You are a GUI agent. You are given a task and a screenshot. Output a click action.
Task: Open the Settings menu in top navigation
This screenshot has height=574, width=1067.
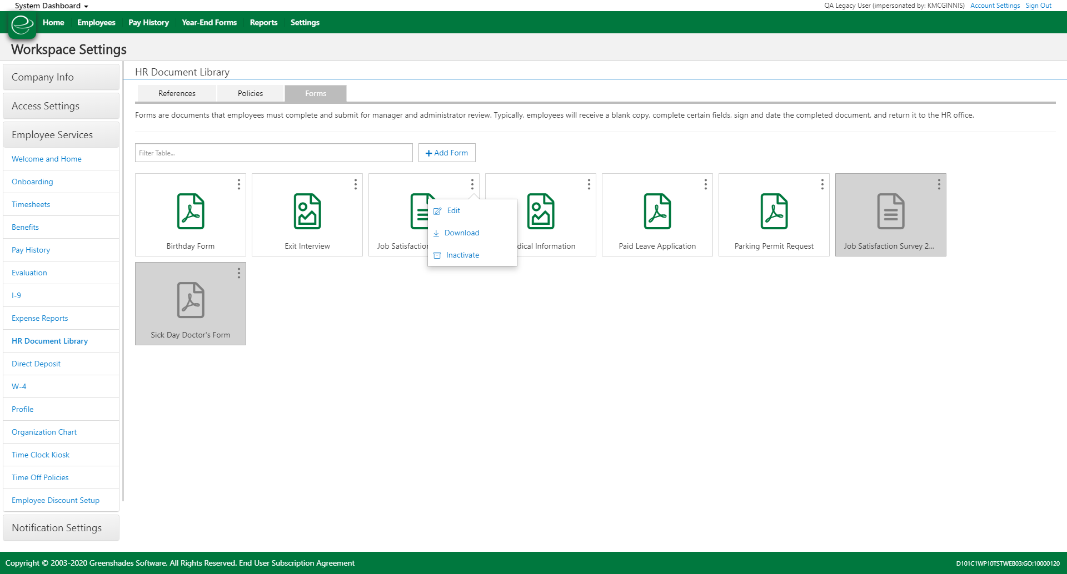pos(305,23)
